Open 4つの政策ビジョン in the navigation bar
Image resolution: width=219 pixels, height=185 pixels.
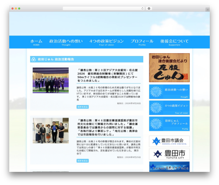pos(106,42)
